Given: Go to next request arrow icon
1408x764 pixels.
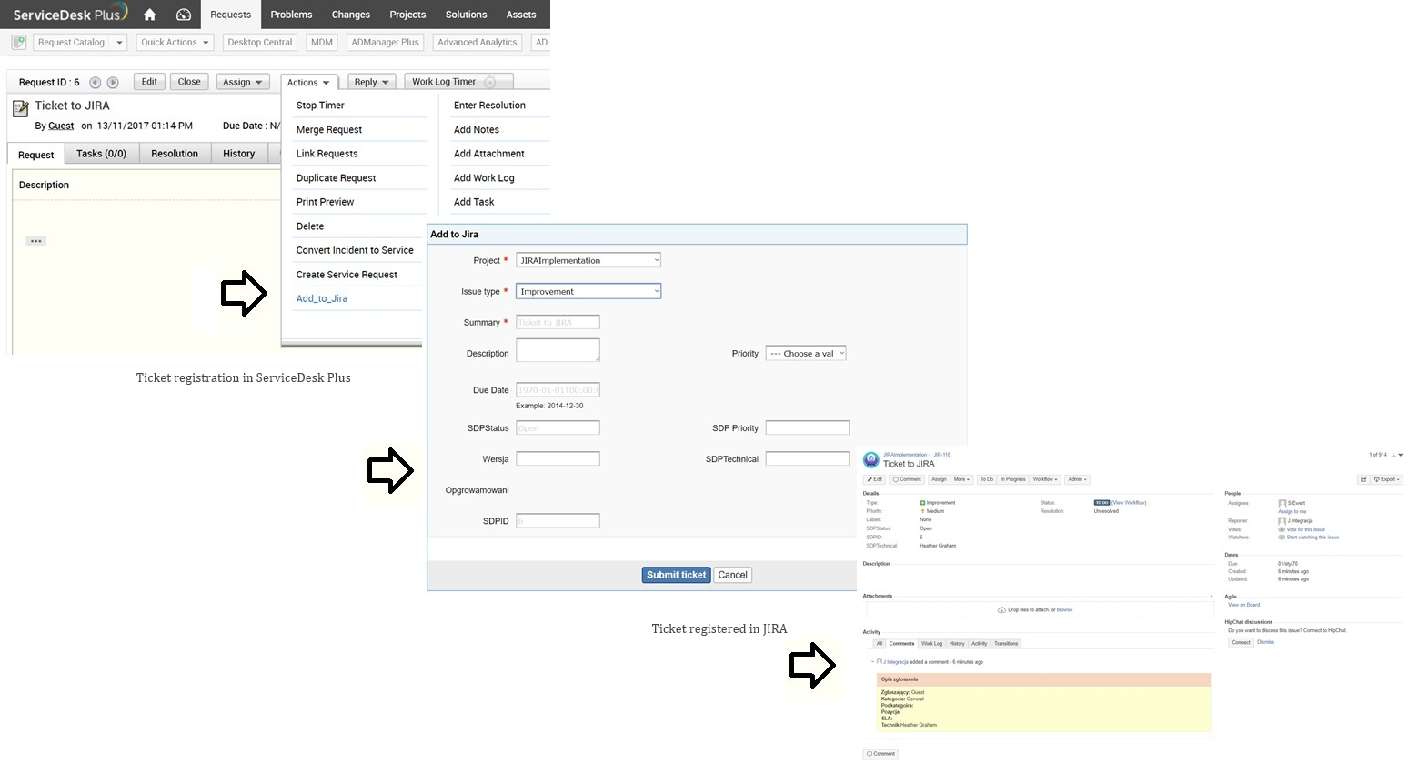Looking at the screenshot, I should pyautogui.click(x=113, y=83).
